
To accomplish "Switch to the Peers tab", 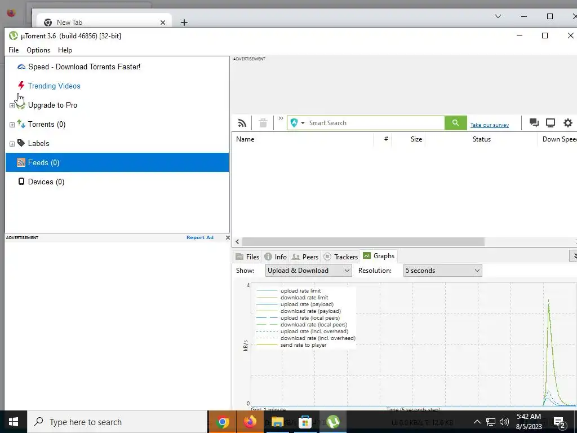I will 305,257.
